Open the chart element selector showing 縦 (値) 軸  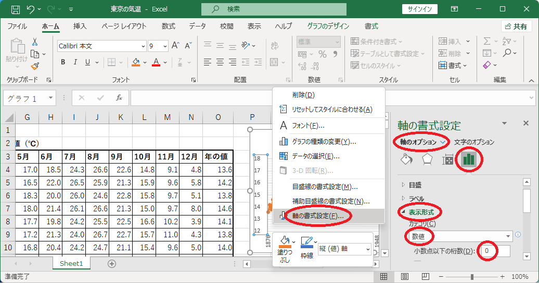tap(368, 249)
